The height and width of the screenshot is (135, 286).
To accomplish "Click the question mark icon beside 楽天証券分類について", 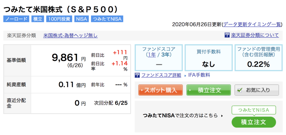I will [x=227, y=35].
